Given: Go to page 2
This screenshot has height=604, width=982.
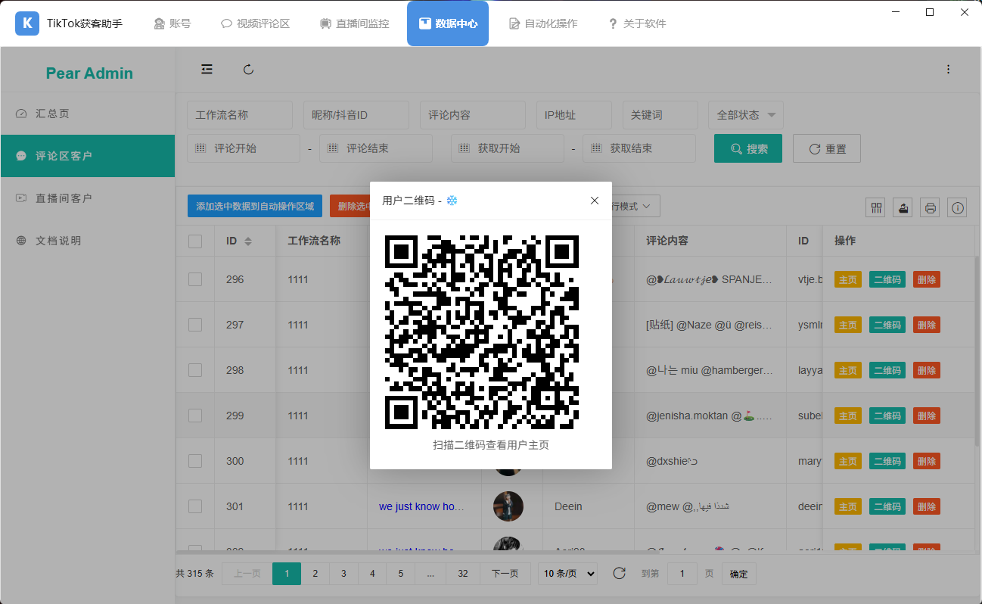Looking at the screenshot, I should pos(315,574).
